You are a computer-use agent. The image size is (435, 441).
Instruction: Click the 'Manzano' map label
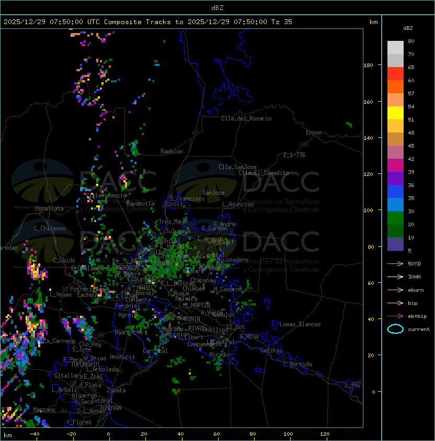point(44,410)
